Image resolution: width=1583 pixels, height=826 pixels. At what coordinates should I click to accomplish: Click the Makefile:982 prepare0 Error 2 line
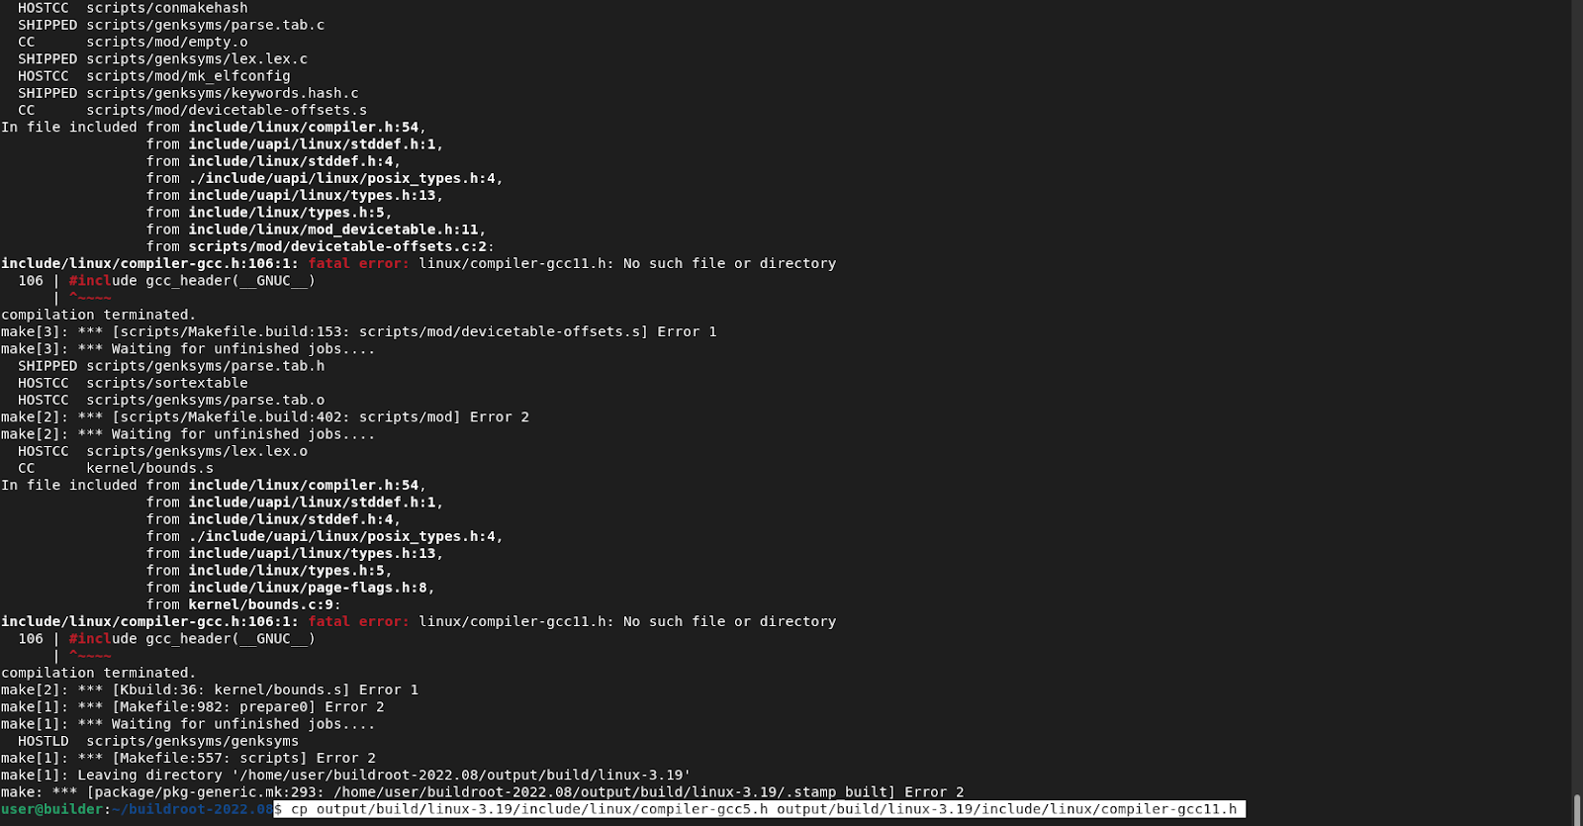pyautogui.click(x=192, y=706)
